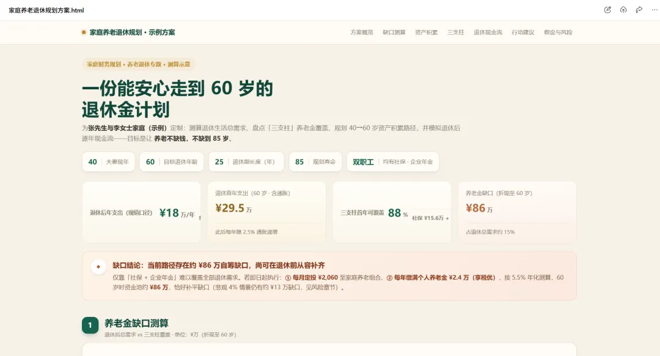Click text 此后每年随 2.5% 通胀递增
Viewport: 660px width, 356px height.
coord(246,232)
